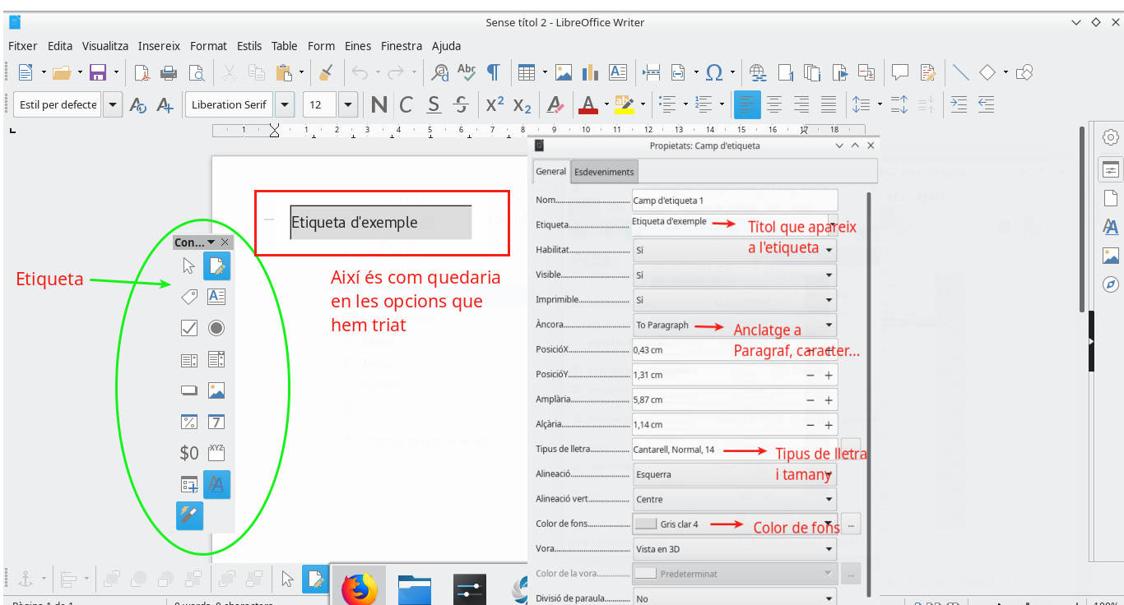Click the Save document icon
The image size is (1124, 605).
(98, 72)
